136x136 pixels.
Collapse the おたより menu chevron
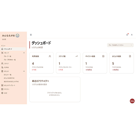pos(24,71)
